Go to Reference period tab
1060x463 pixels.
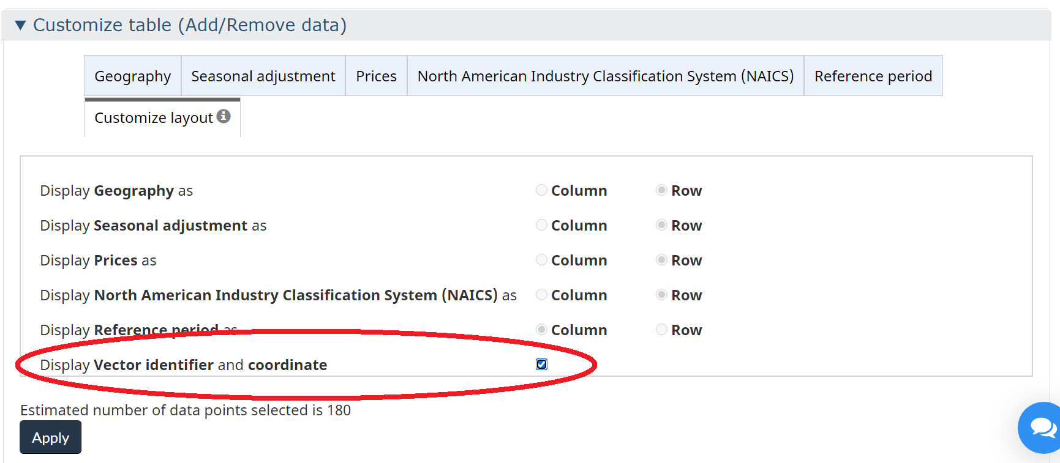click(873, 76)
